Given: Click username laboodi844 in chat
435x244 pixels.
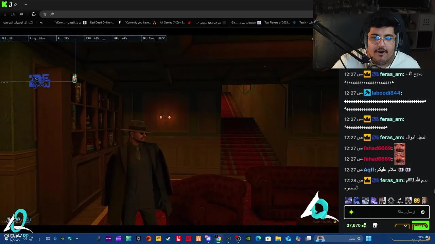Looking at the screenshot, I should (386, 93).
